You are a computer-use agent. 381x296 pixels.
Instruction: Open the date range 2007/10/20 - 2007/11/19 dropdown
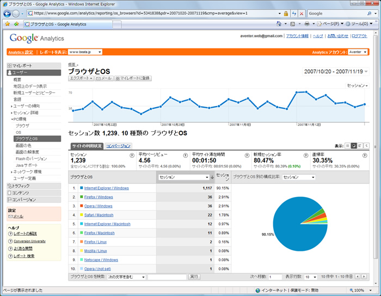336,71
